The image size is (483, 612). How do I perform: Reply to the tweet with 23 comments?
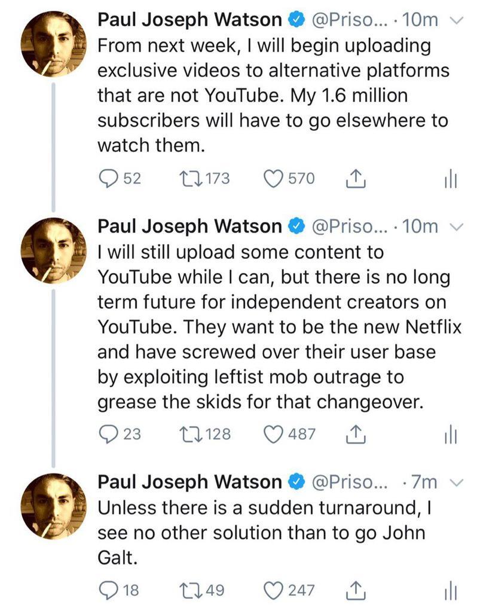tap(110, 434)
